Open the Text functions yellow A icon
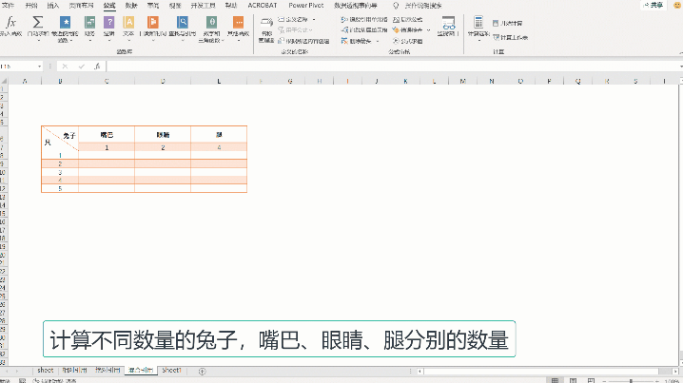Screen dimensions: 683x383 (128, 29)
